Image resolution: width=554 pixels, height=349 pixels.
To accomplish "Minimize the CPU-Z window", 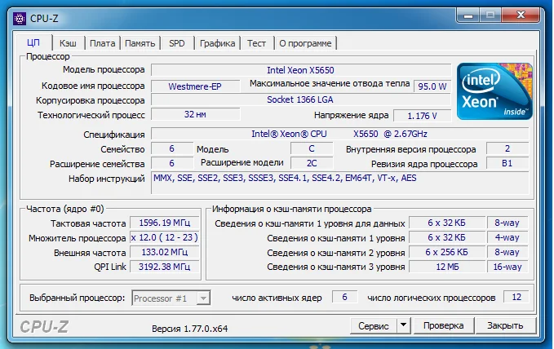I will pos(468,15).
